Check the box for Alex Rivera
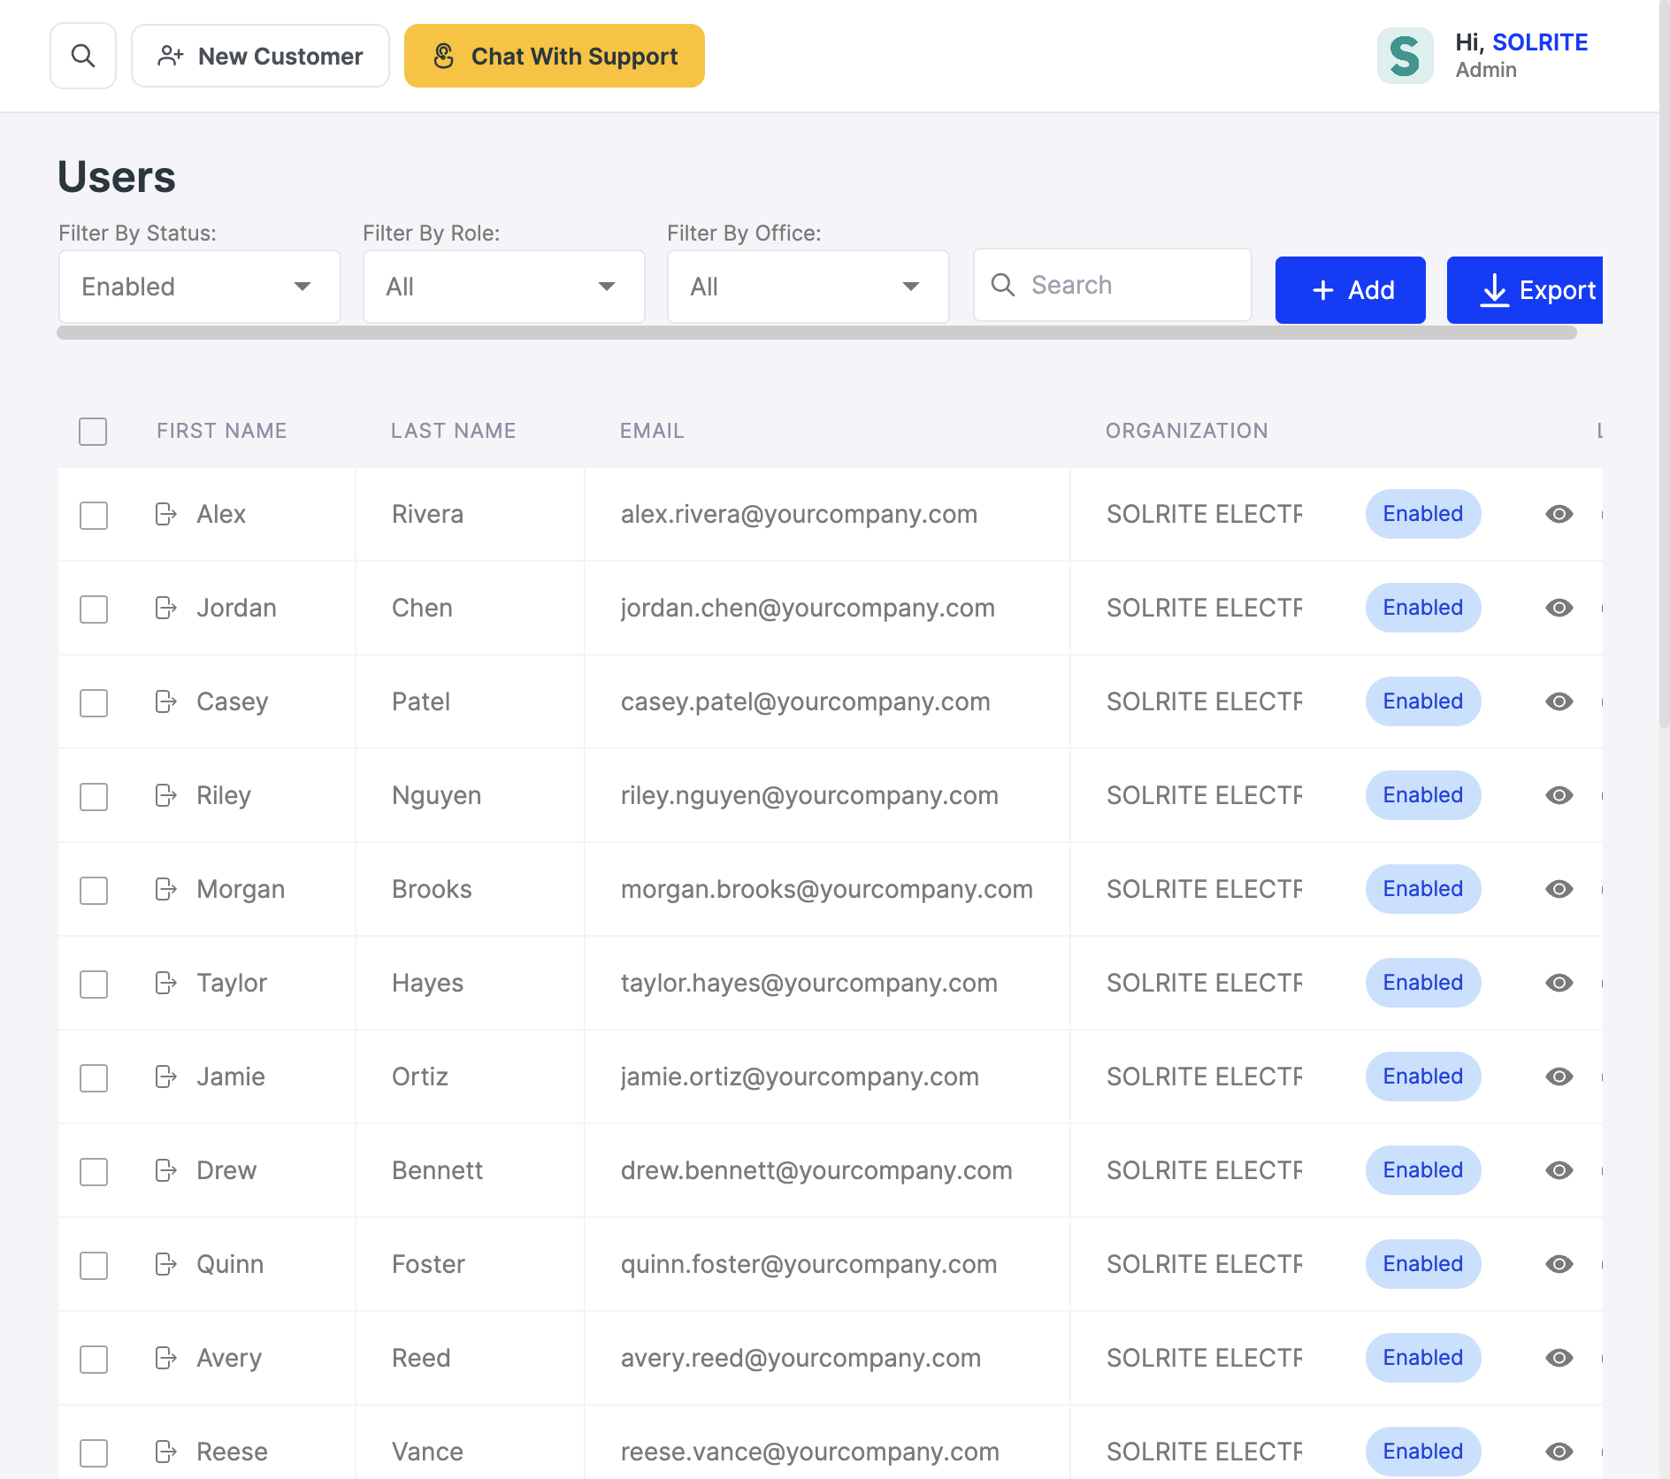 point(94,516)
